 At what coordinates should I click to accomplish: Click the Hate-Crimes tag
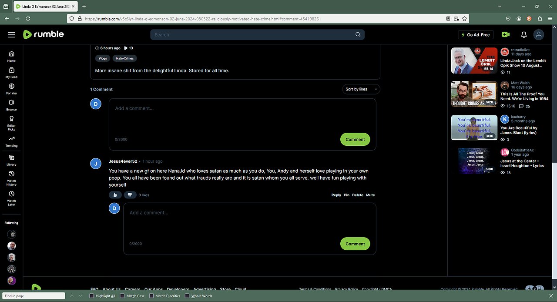coord(125,58)
